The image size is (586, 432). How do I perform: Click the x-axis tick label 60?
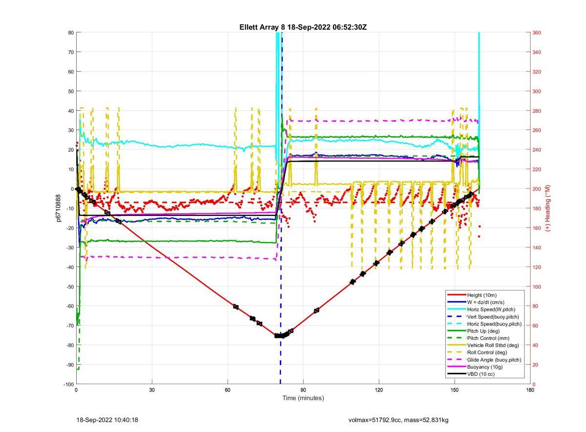(228, 390)
